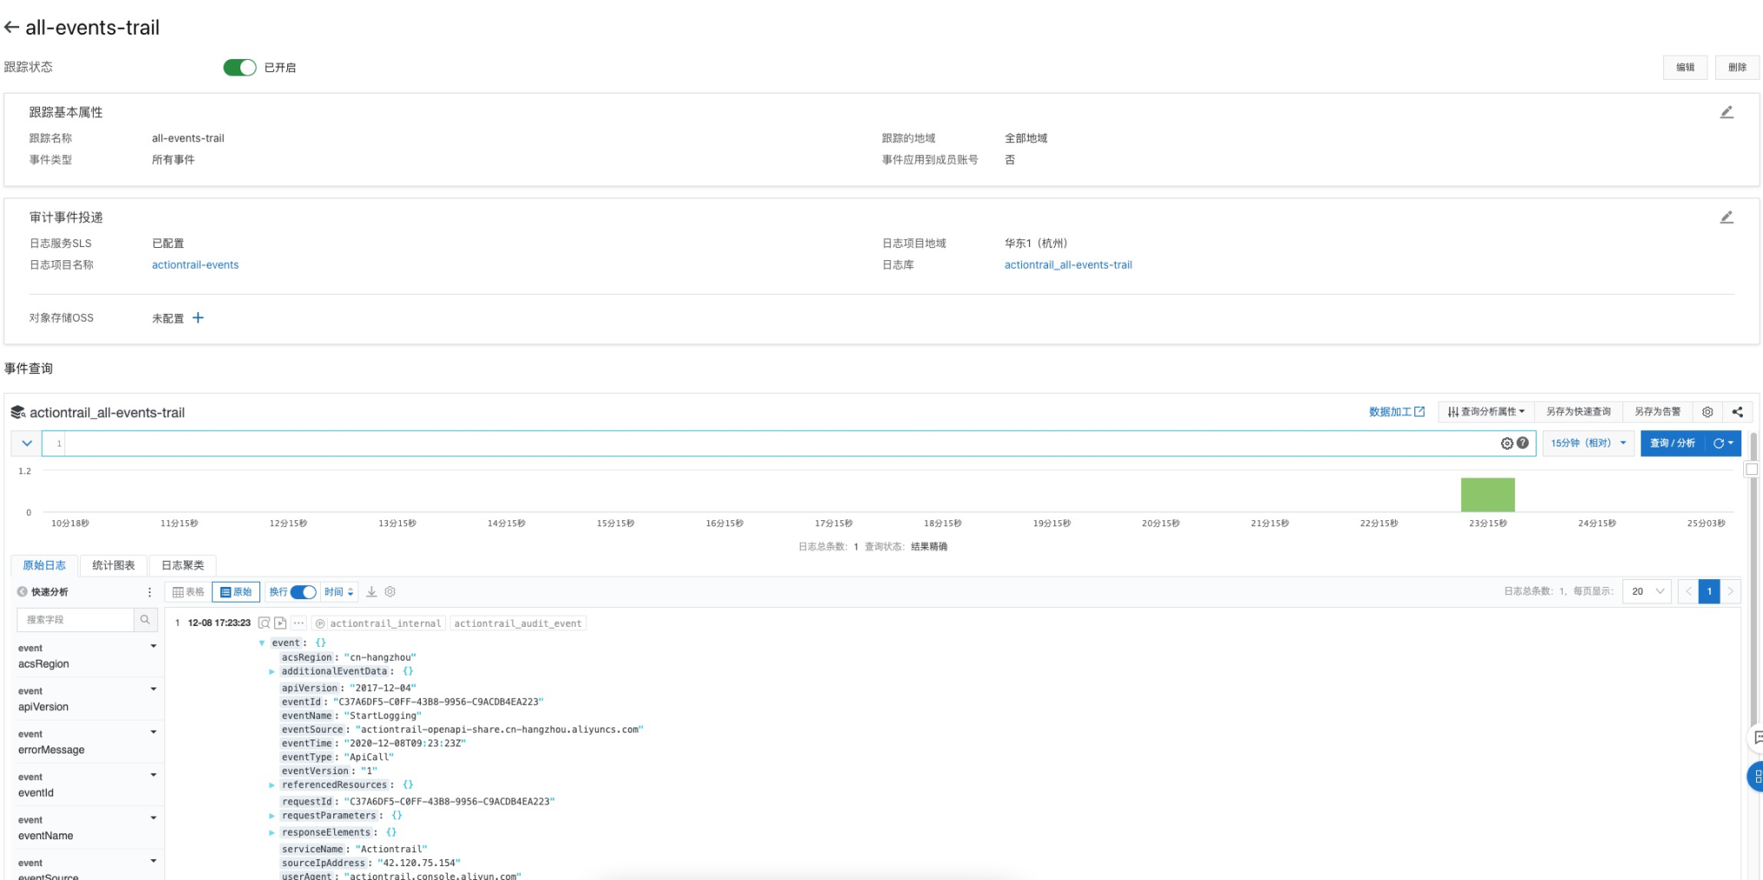Switch log view to 表格 table mode
The width and height of the screenshot is (1763, 880).
click(188, 592)
